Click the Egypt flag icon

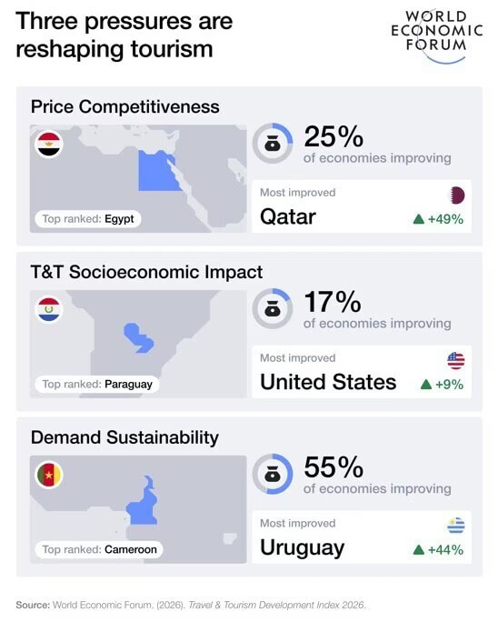(x=49, y=145)
